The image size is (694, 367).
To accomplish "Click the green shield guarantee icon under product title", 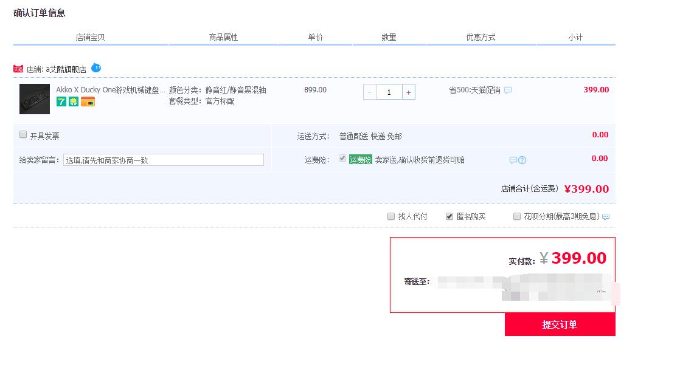I will point(74,101).
